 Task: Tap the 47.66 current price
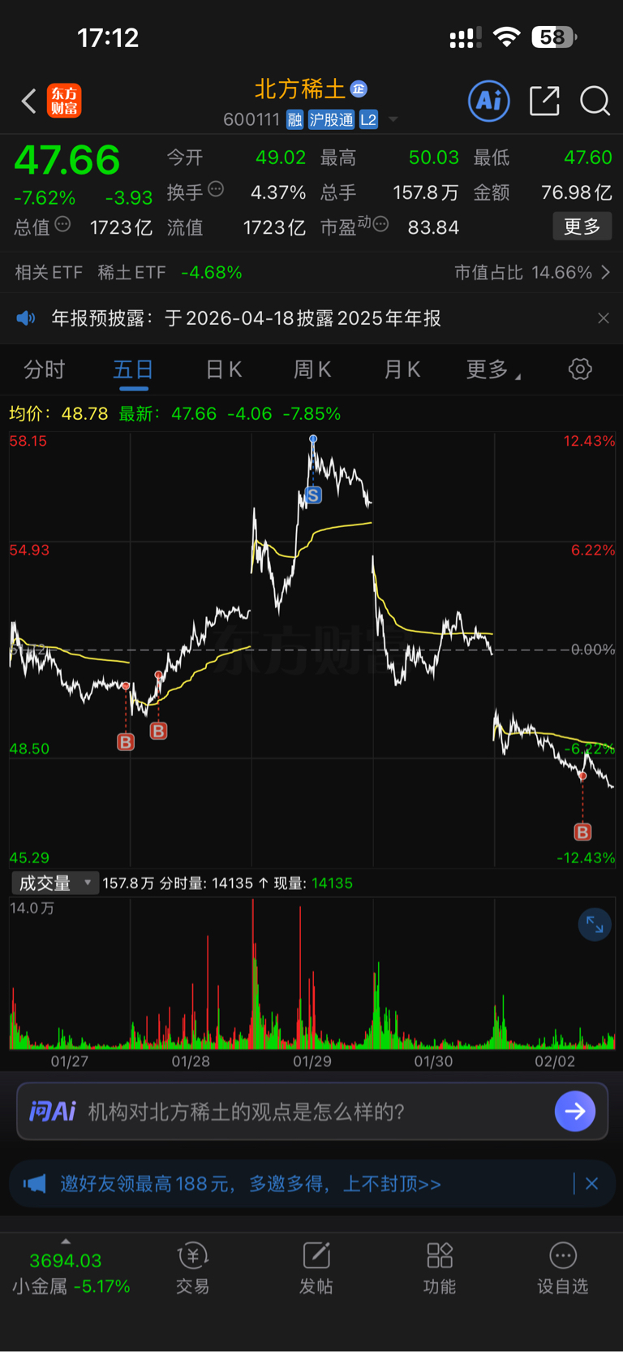(67, 160)
